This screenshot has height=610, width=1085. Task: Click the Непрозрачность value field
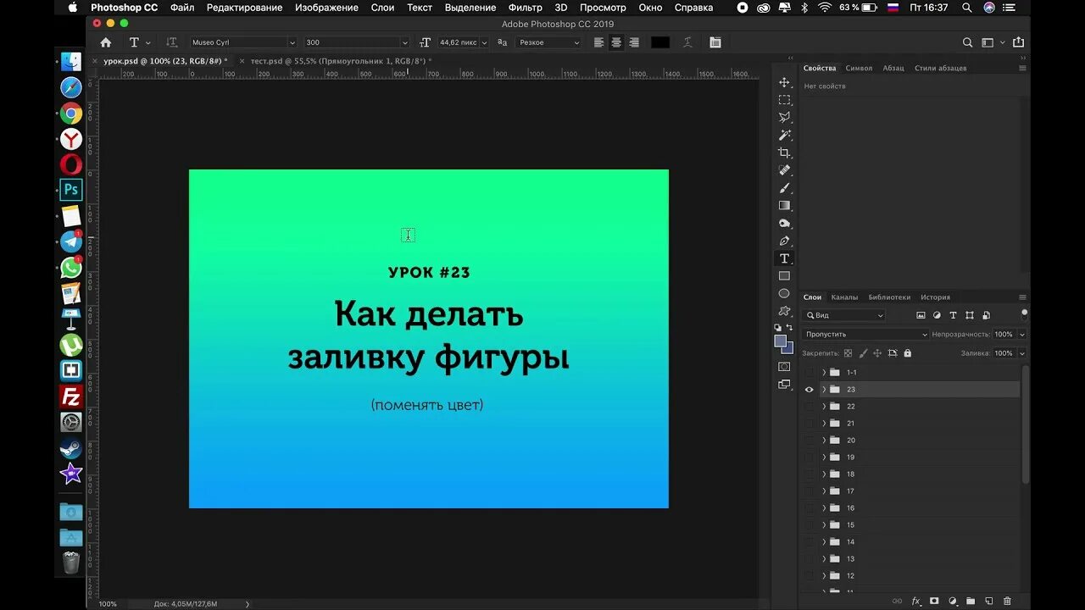click(x=1005, y=334)
